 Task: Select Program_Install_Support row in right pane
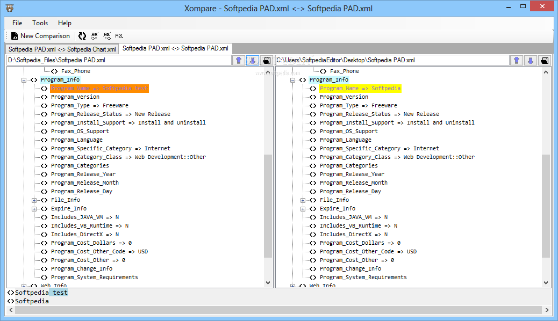click(x=397, y=122)
